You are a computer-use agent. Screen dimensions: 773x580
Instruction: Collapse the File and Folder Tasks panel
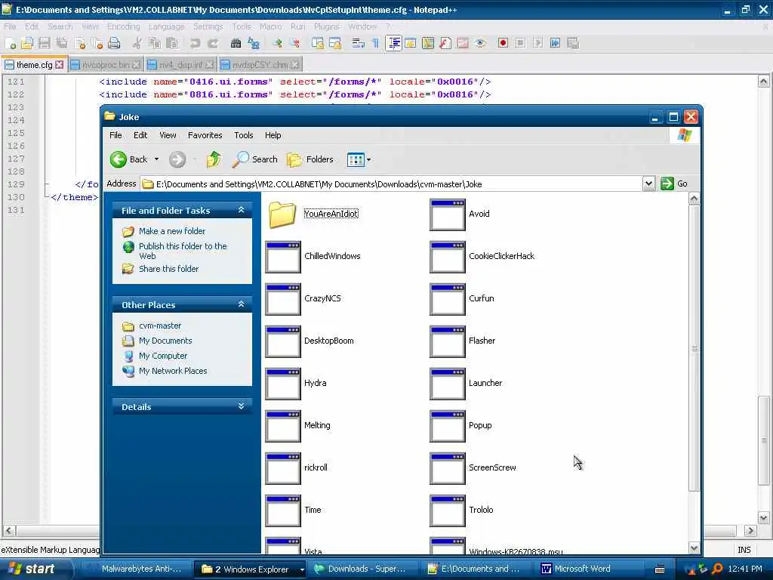[x=241, y=210]
